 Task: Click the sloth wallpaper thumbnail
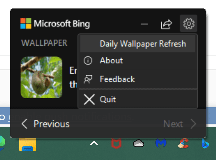pos(41,77)
